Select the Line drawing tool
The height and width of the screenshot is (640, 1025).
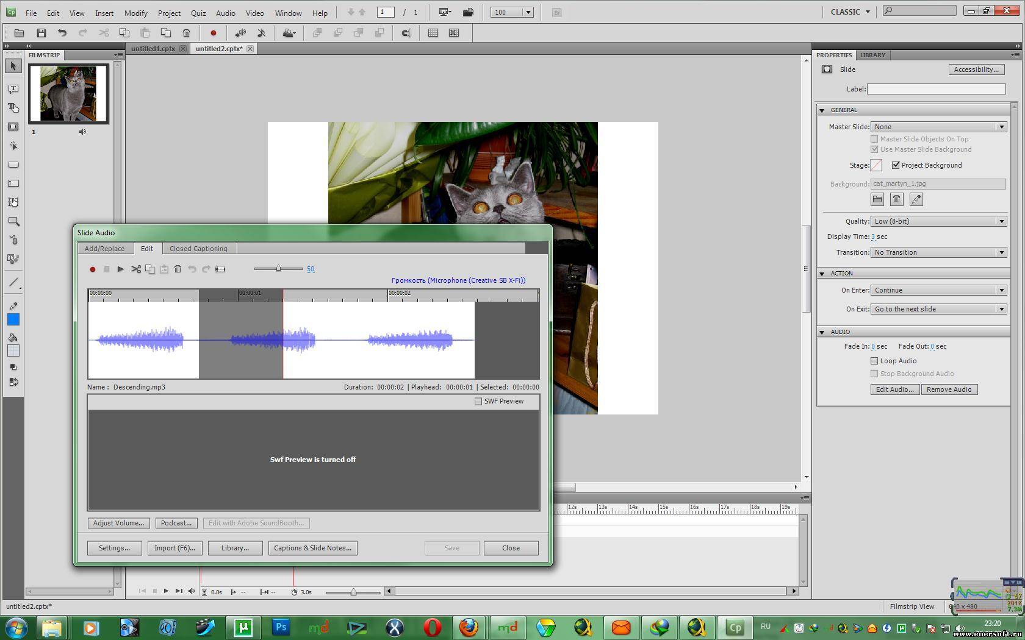(x=13, y=282)
